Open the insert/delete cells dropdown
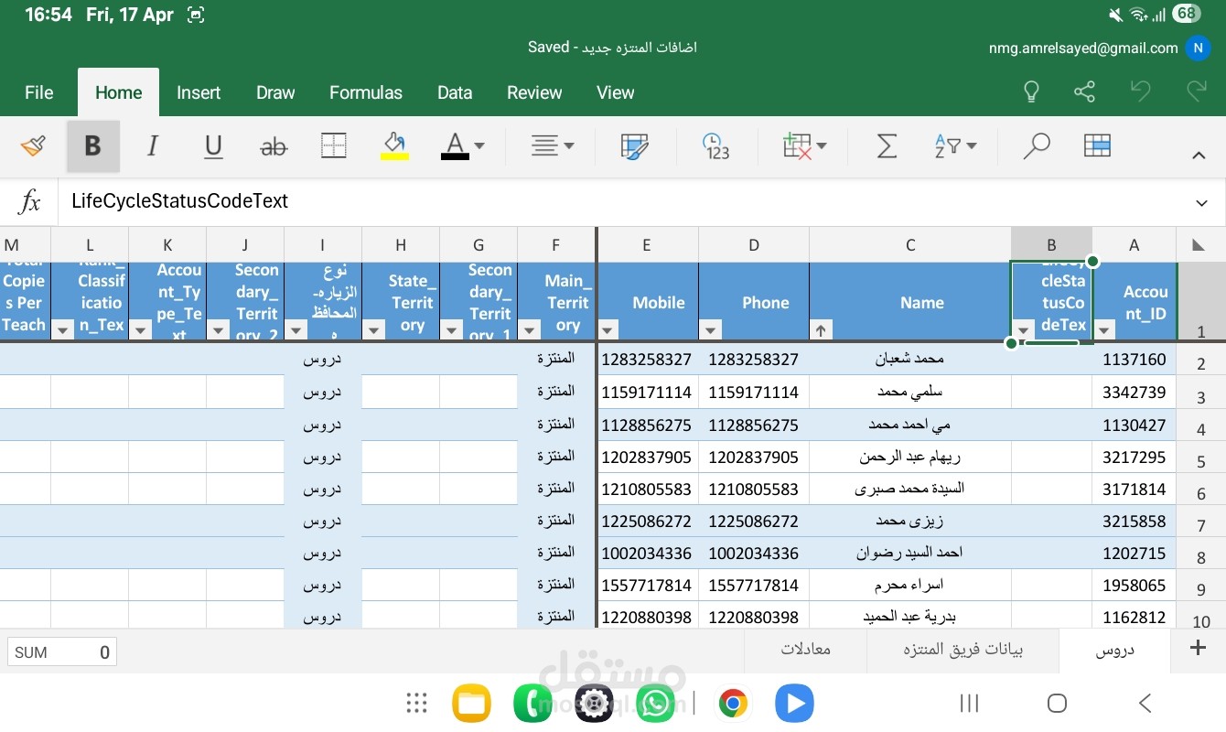 coord(804,146)
